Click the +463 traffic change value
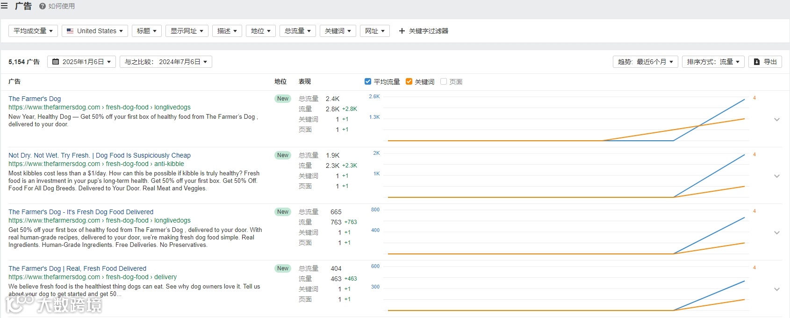Viewport: 790px width, 318px height. click(351, 279)
